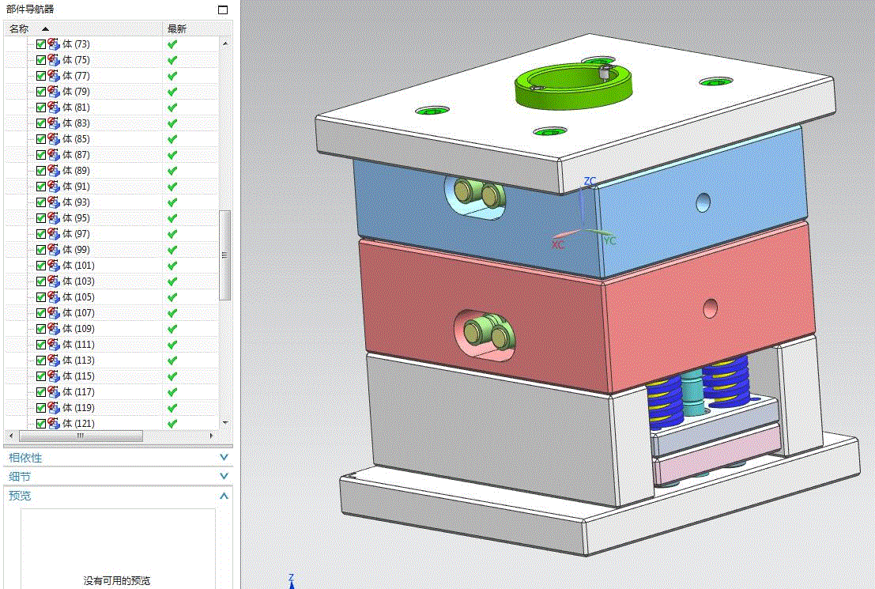Screen dimensions: 875x589
Task: Click the green up-to-date checkmark for 体 (121)
Action: tap(172, 424)
